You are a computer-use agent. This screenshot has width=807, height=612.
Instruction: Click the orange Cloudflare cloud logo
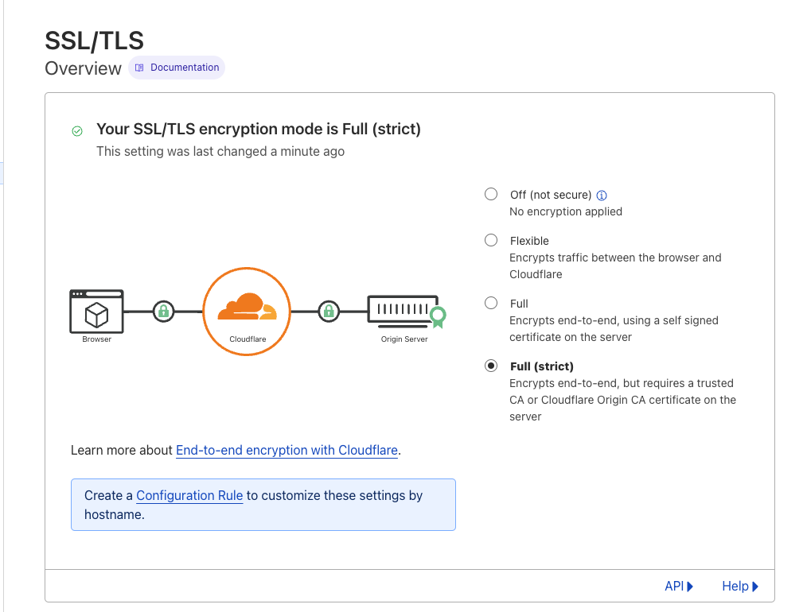(x=248, y=306)
